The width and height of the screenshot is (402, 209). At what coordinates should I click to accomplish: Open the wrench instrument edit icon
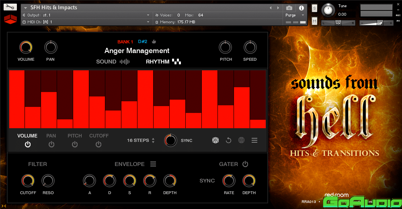click(x=10, y=7)
